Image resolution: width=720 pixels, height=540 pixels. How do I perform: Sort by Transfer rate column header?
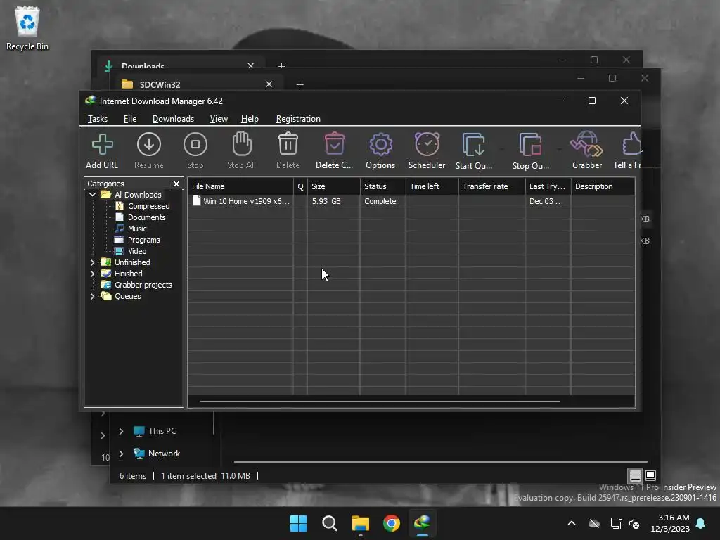[x=491, y=186]
